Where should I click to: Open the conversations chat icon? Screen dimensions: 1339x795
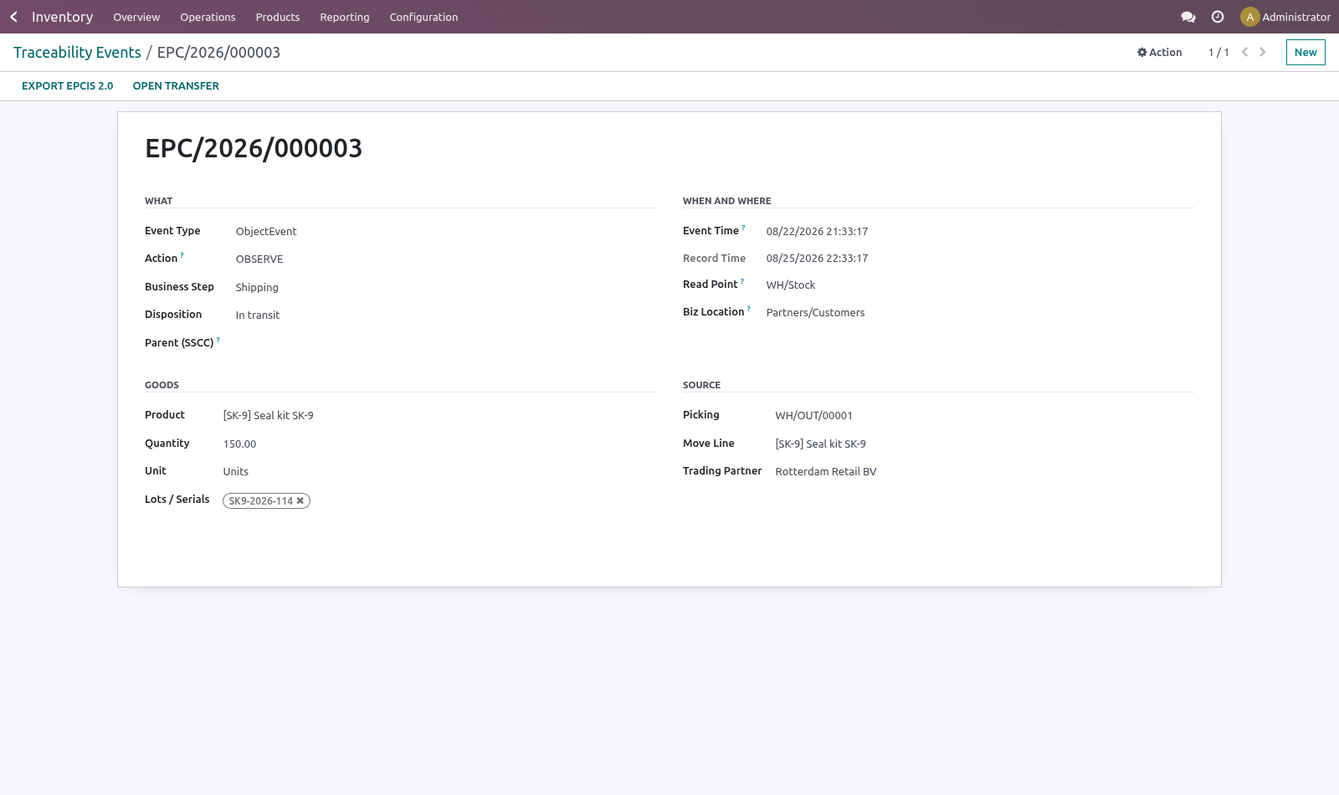pyautogui.click(x=1188, y=17)
